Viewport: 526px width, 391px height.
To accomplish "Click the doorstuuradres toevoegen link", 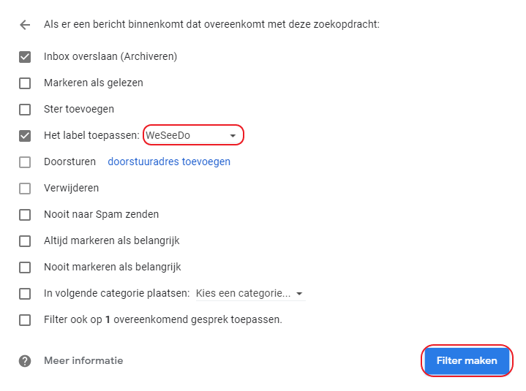I will click(x=169, y=162).
